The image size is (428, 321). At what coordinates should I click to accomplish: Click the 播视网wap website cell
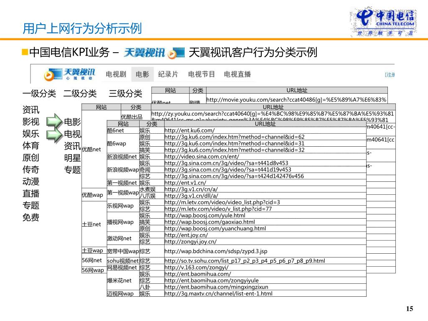click(x=123, y=222)
